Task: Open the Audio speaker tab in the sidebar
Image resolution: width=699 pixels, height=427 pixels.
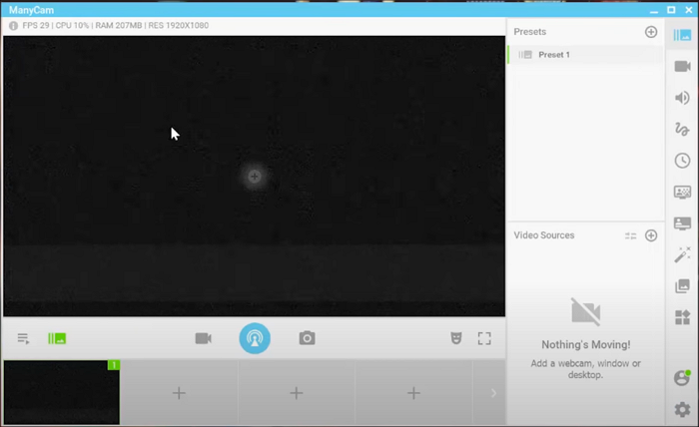Action: (x=682, y=98)
